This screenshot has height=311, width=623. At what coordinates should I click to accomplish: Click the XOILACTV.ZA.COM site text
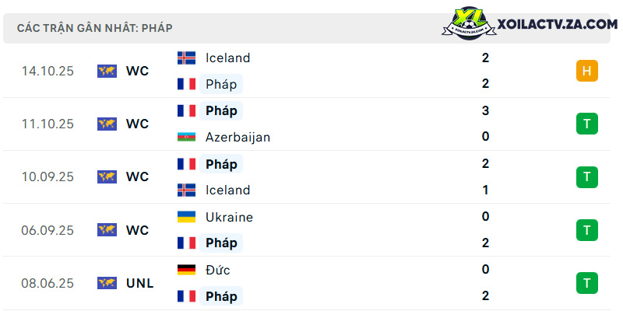[558, 24]
